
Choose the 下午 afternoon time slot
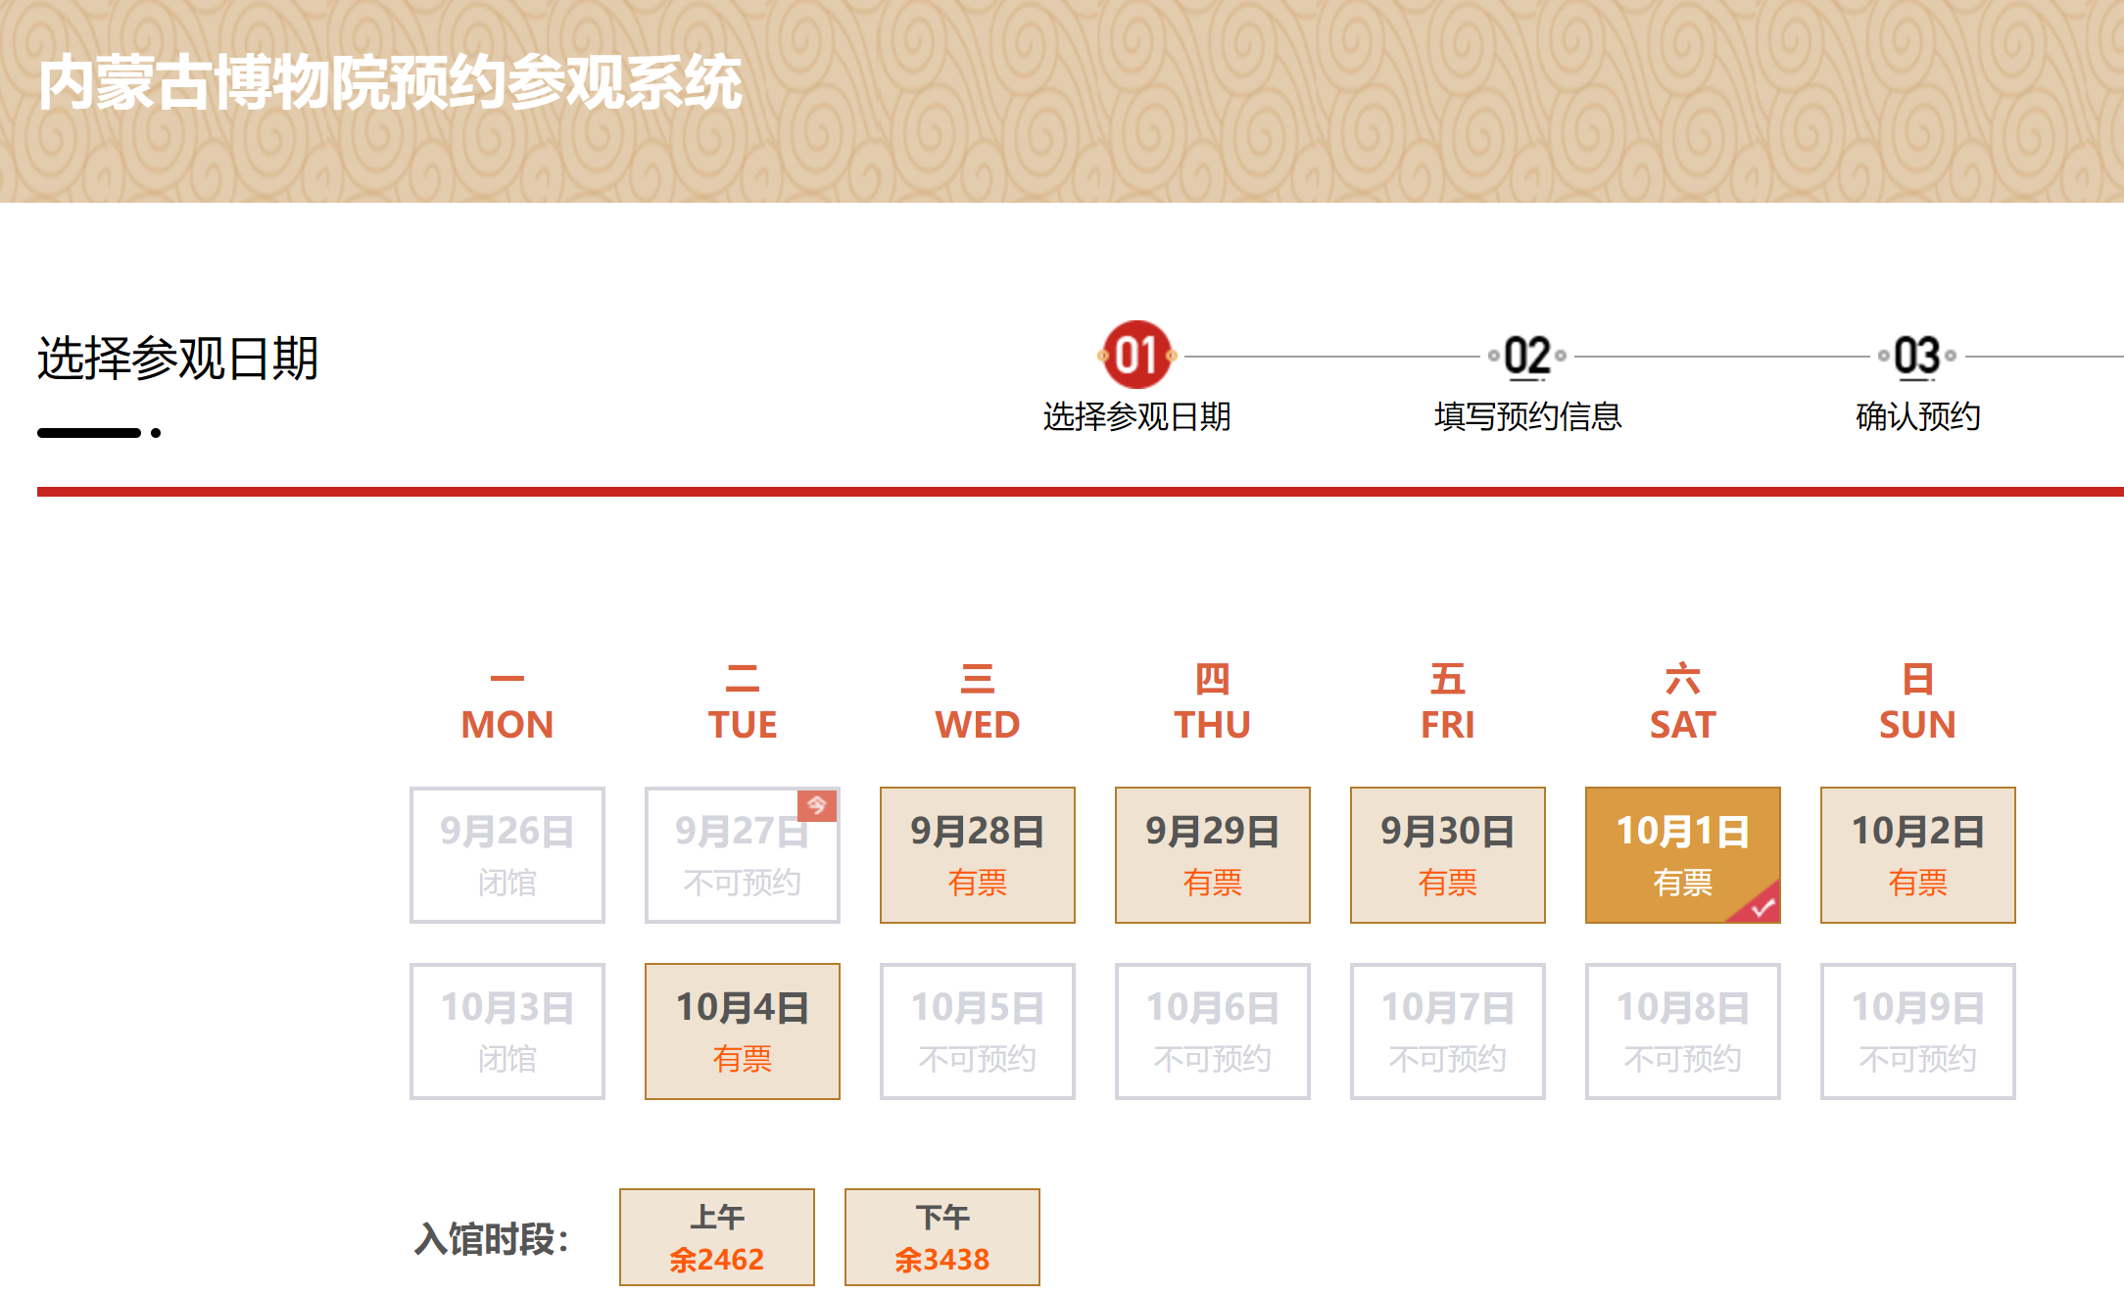[941, 1236]
